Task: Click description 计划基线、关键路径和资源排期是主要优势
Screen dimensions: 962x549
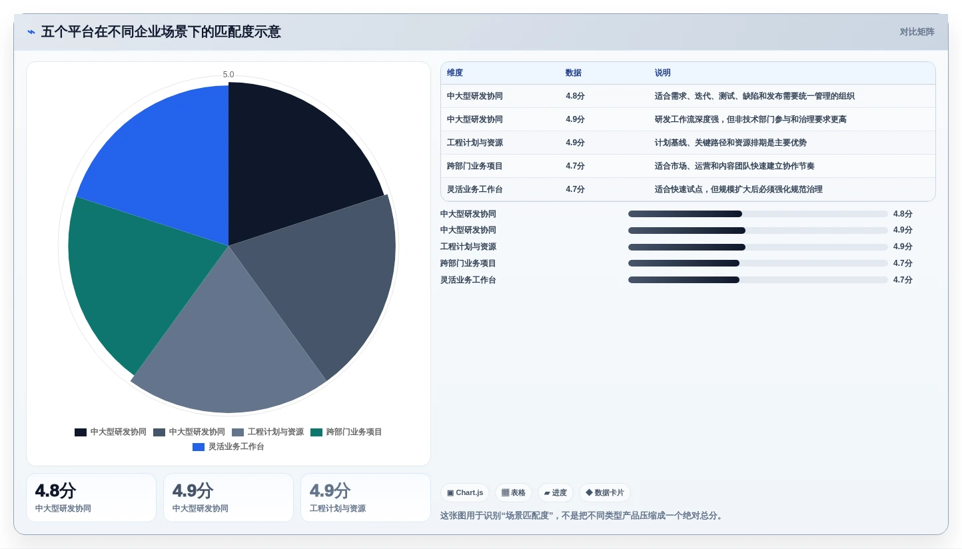Action: point(731,143)
